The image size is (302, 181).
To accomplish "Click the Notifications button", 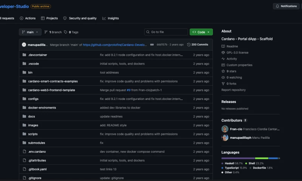I will click(286, 6).
